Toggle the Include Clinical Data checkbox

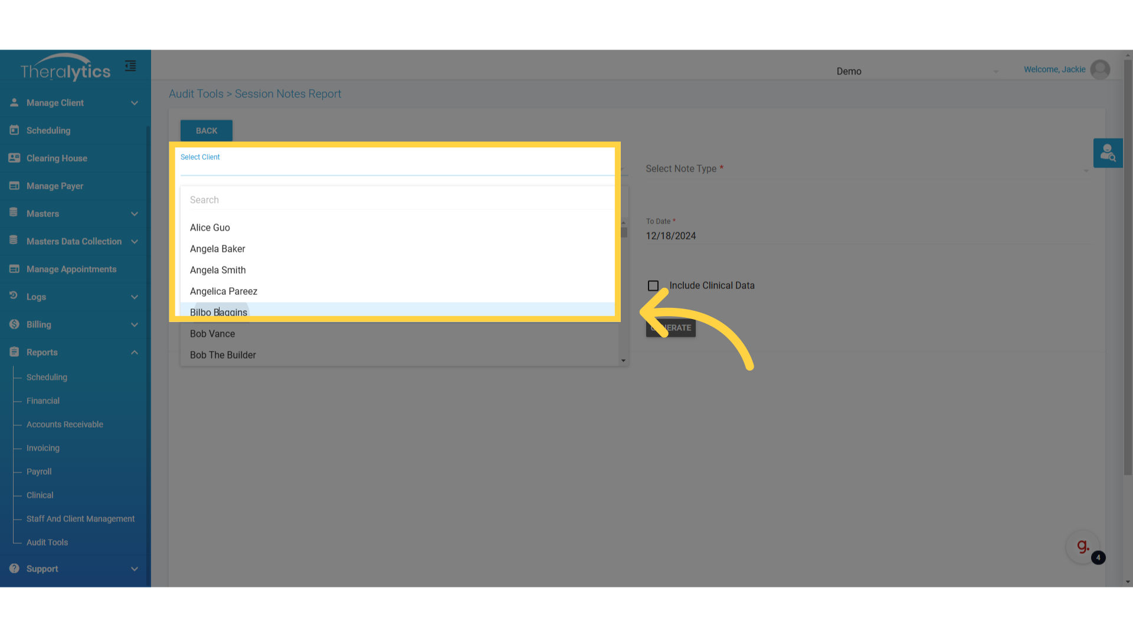653,285
